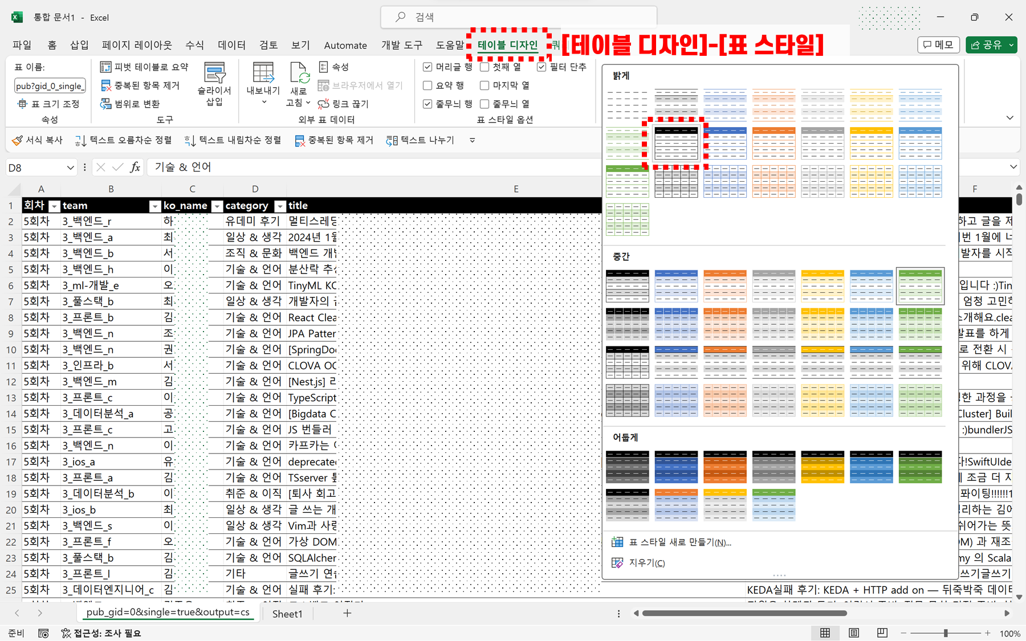The width and height of the screenshot is (1026, 641).
Task: Switch to Page Layout view in status bar
Action: click(853, 633)
